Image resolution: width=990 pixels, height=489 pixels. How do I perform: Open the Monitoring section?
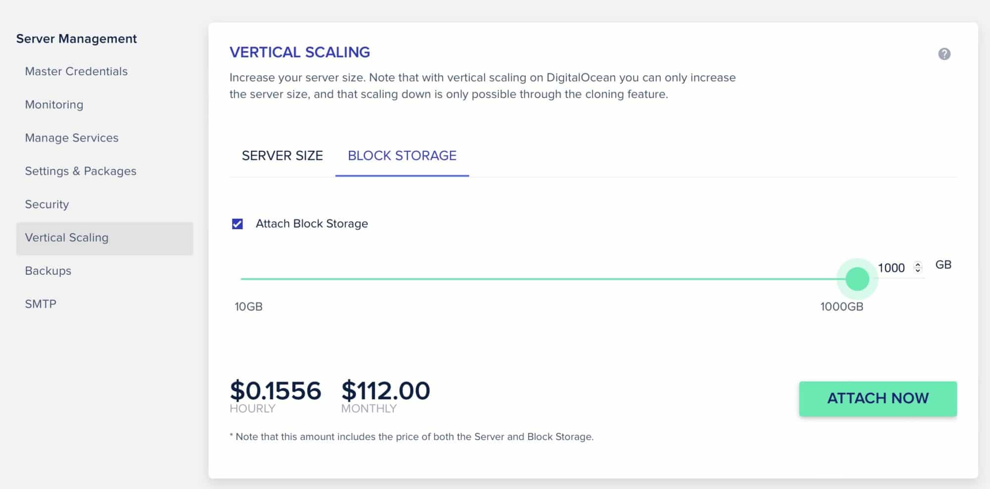54,104
